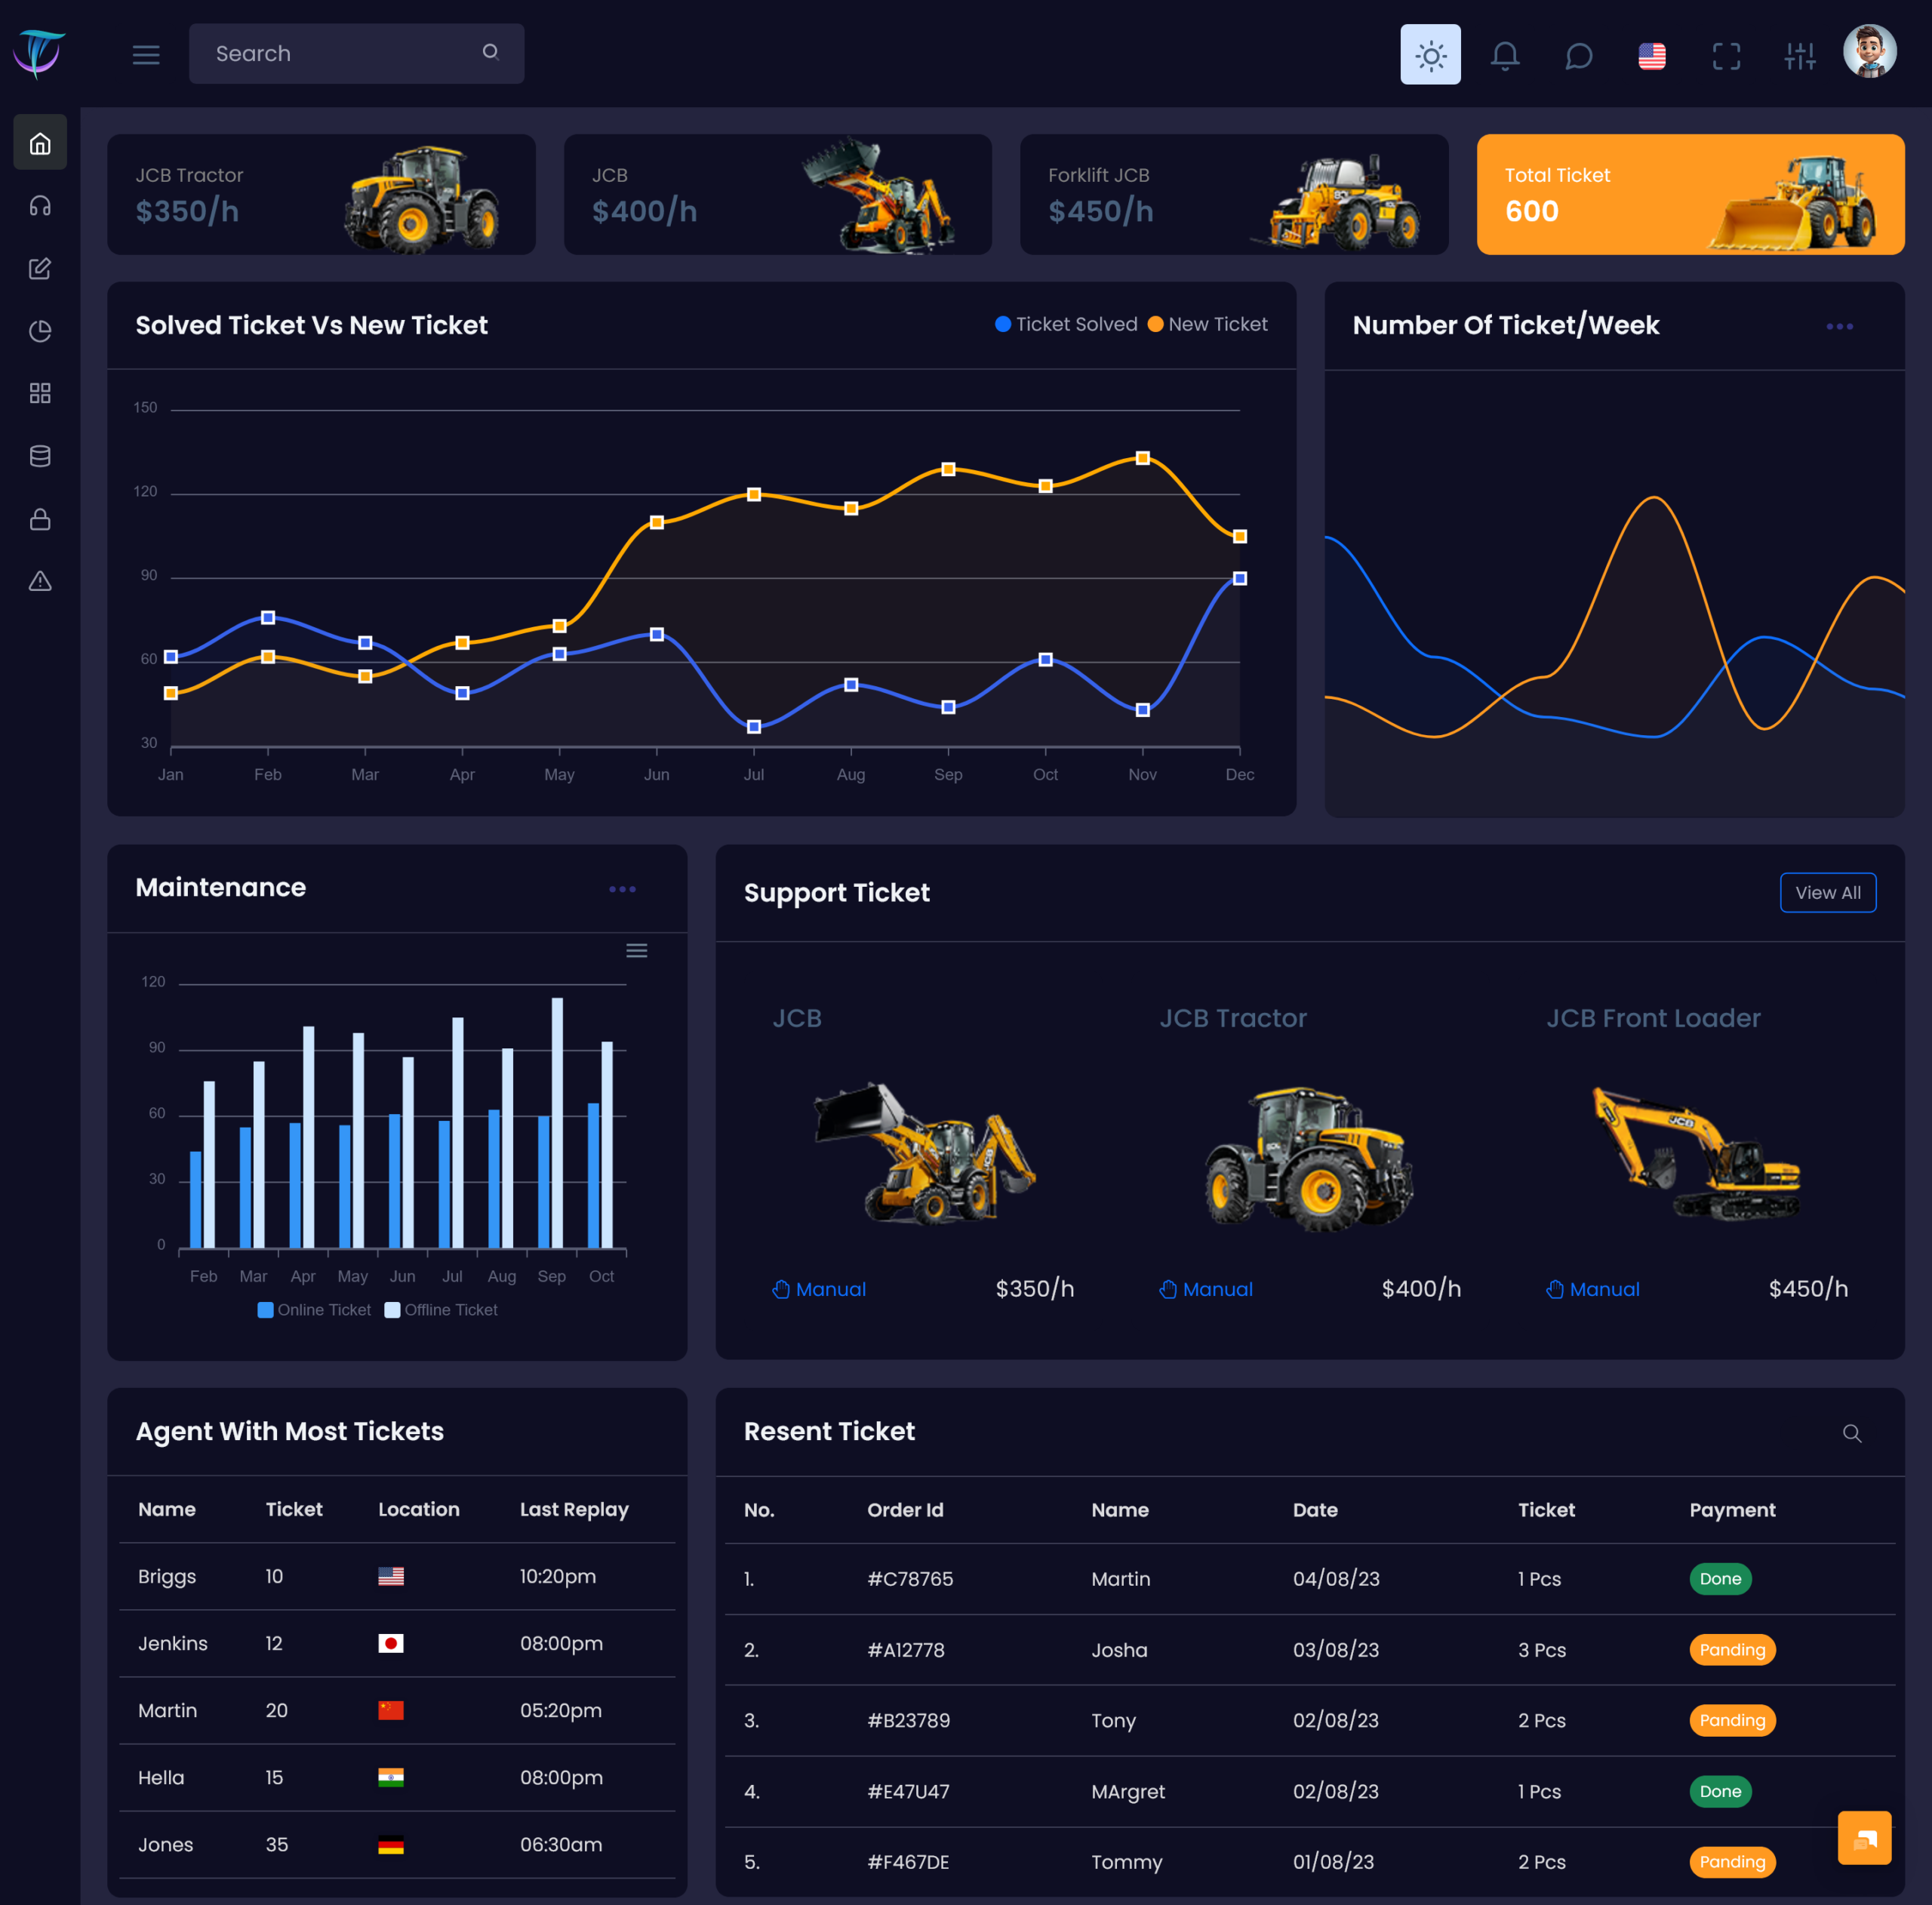Toggle the hamburger menu sidebar button
This screenshot has width=1932, height=1905.
pyautogui.click(x=146, y=54)
